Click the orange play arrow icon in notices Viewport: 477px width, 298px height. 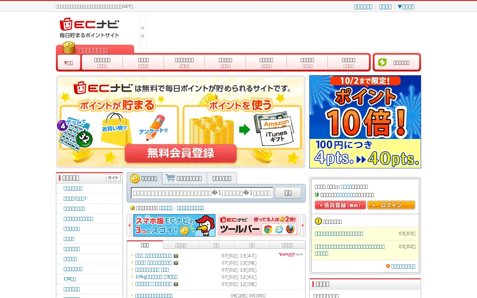(x=388, y=266)
